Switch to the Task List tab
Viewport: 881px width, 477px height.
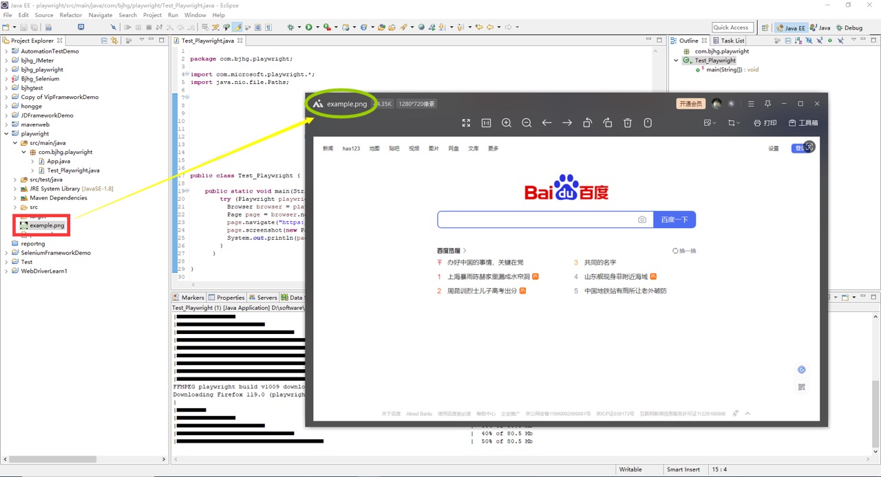click(728, 41)
